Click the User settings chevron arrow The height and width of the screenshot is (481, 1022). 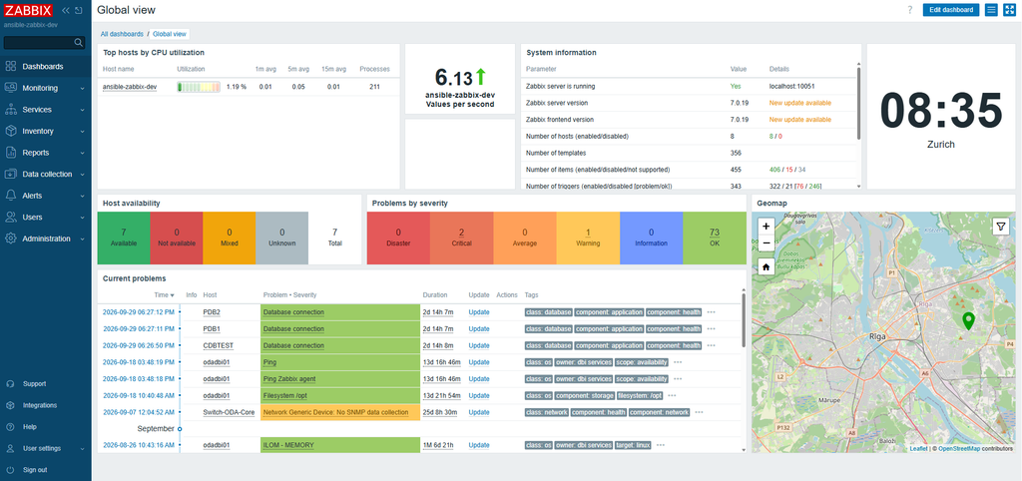coord(82,449)
